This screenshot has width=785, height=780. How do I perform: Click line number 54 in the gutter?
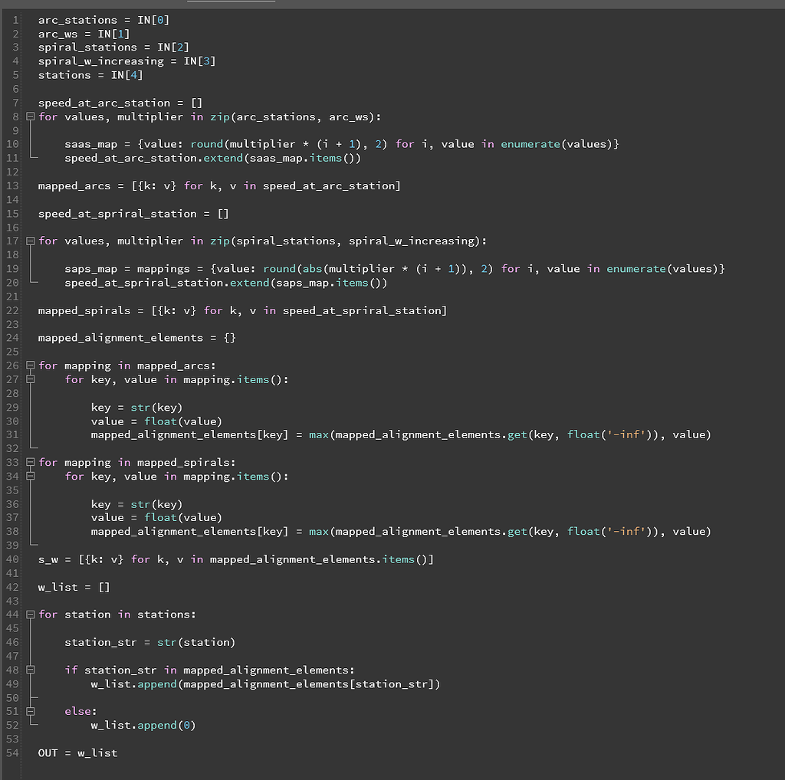pos(12,753)
